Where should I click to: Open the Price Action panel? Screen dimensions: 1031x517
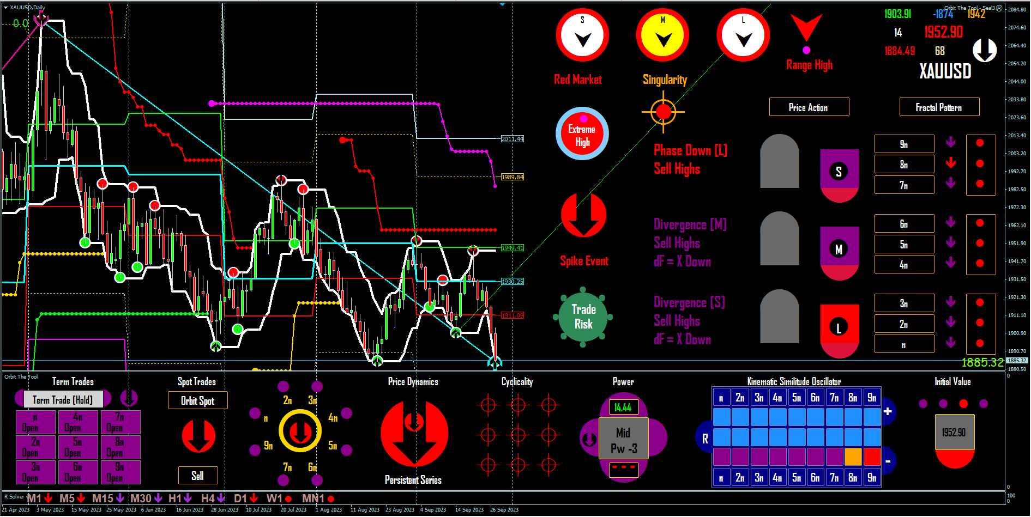(x=809, y=107)
